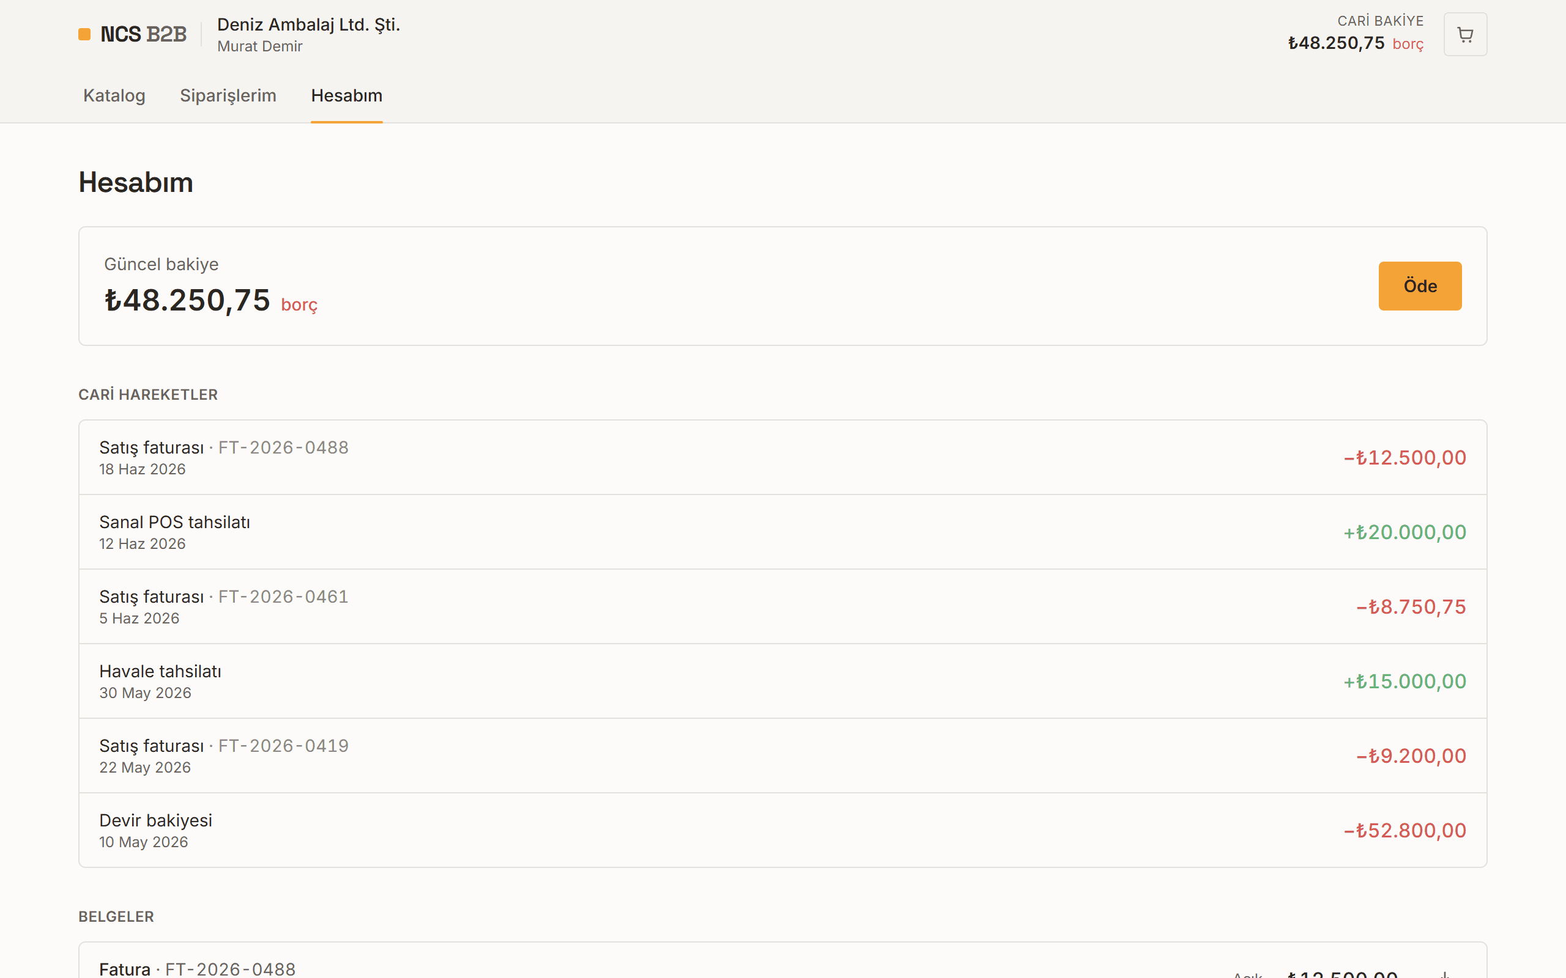Select Satış faturası FT-2026-0488 row
Image resolution: width=1566 pixels, height=978 pixels.
[x=783, y=457]
